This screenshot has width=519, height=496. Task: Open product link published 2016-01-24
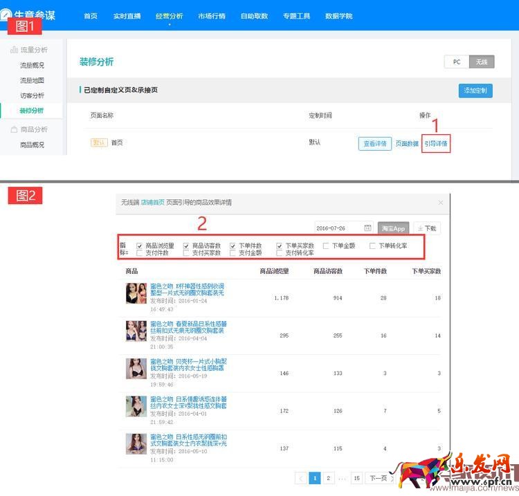pyautogui.click(x=188, y=289)
